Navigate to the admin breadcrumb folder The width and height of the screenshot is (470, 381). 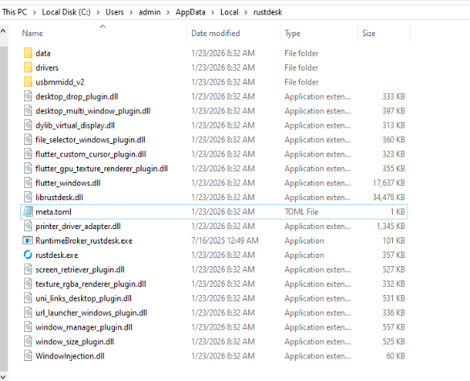pos(149,12)
